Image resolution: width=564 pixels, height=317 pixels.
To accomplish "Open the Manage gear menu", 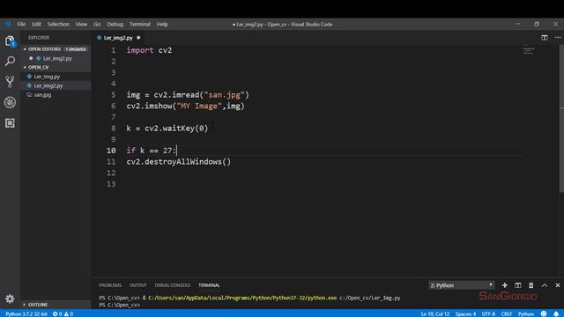I will (10, 299).
